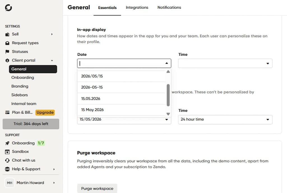Switch to the Notifications tab
Image resolution: width=287 pixels, height=193 pixels.
(x=169, y=8)
